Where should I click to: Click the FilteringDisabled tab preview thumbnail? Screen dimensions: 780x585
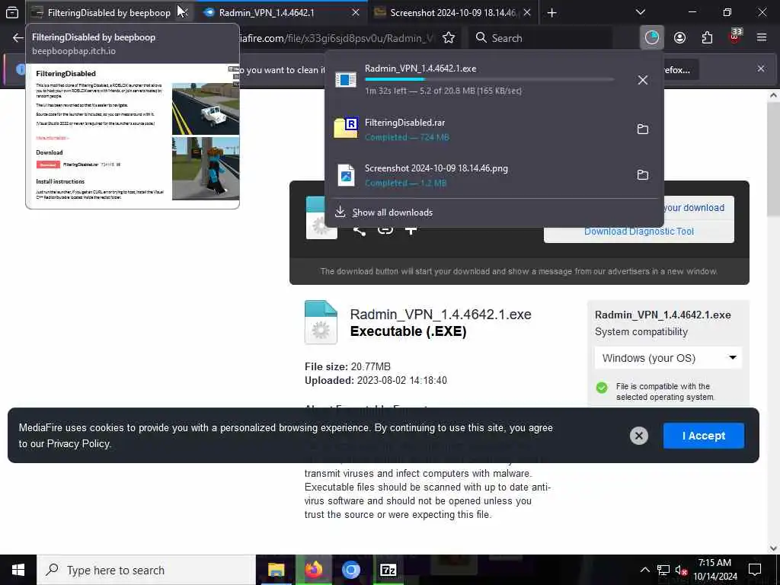point(133,136)
